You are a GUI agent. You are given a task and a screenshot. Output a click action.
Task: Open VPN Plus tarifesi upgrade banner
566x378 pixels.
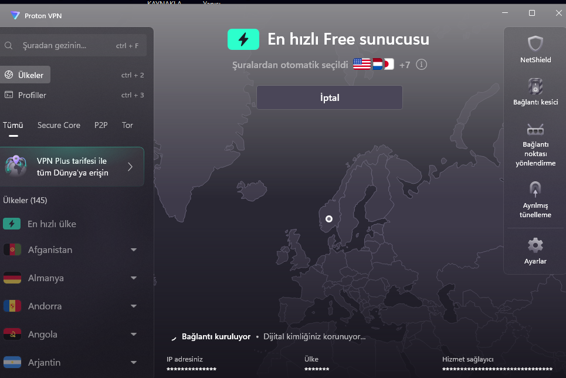pos(72,167)
